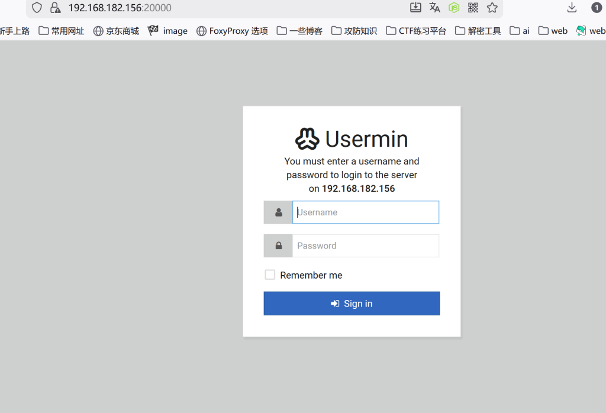Open the QR code generator icon
The width and height of the screenshot is (606, 413).
pyautogui.click(x=473, y=7)
